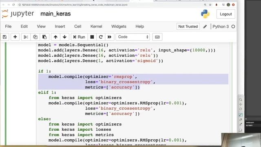Open the Insert menu
Image resolution: width=261 pixels, height=147 pixels.
pyautogui.click(x=60, y=26)
